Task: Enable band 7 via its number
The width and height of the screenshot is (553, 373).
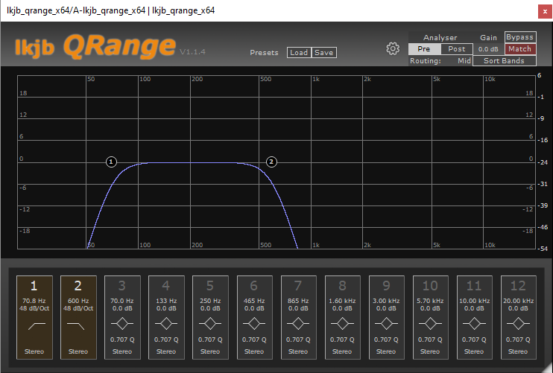Action: coord(298,286)
